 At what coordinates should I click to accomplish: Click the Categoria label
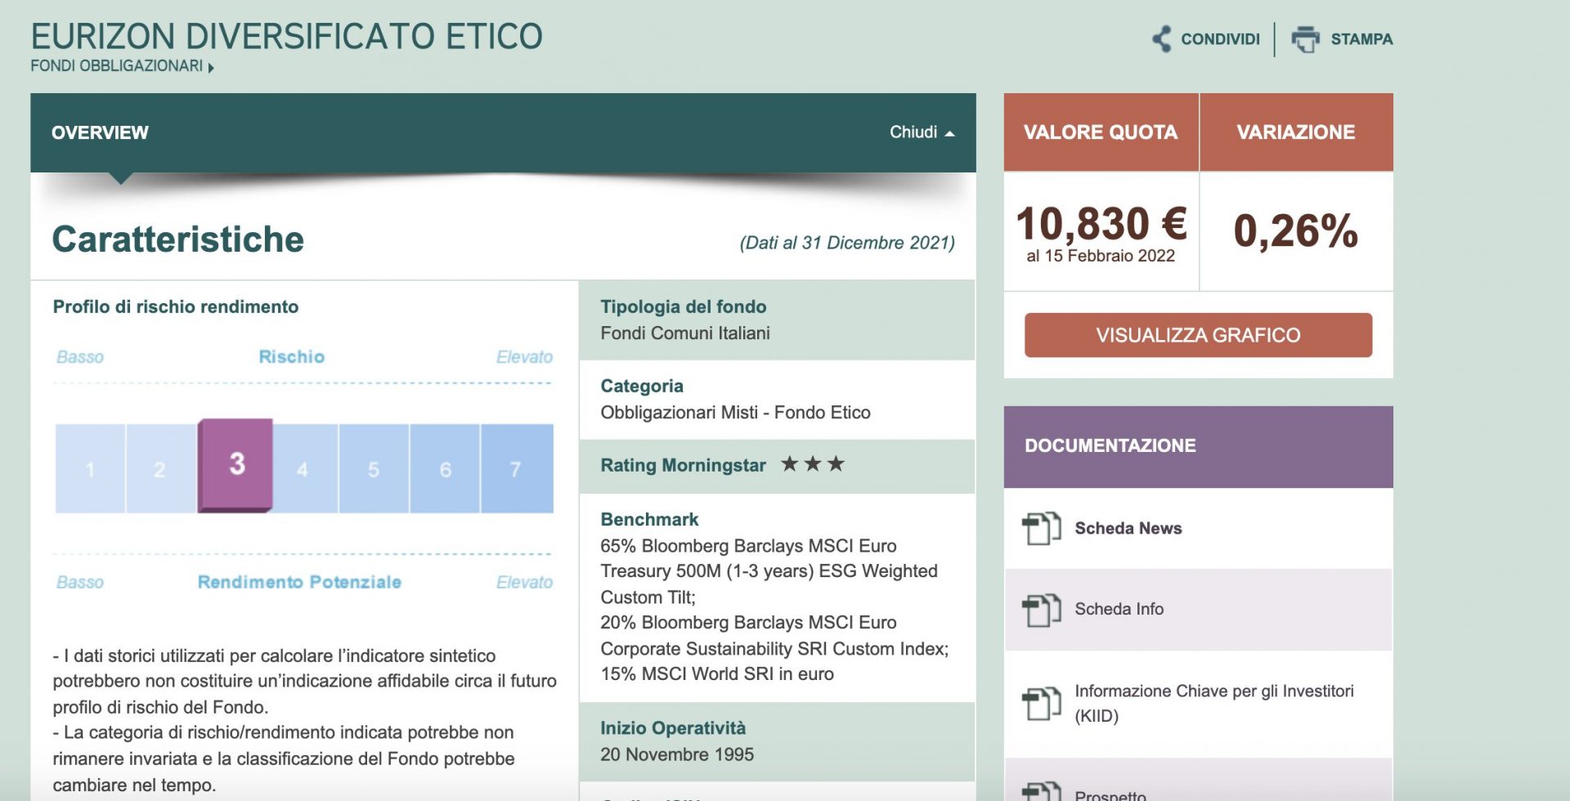click(642, 386)
